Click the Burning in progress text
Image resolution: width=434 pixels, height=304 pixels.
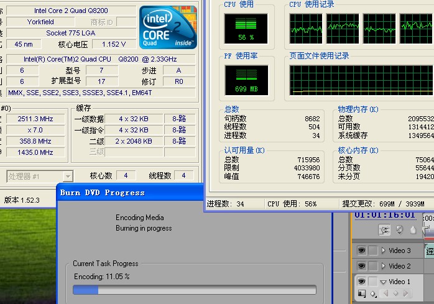pos(144,228)
